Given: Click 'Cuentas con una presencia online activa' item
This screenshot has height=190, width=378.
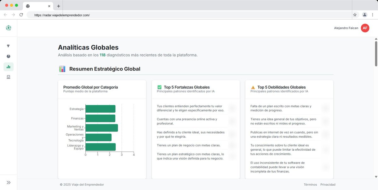Looking at the screenshot, I should click(x=187, y=121).
